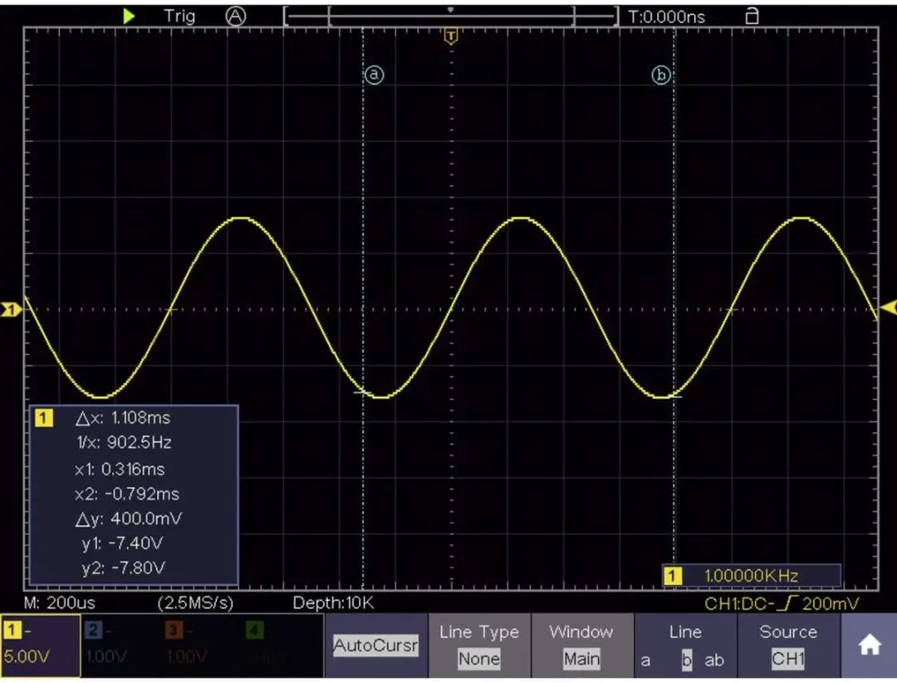
Task: Click the channel 1 ground level marker
Action: pos(11,310)
